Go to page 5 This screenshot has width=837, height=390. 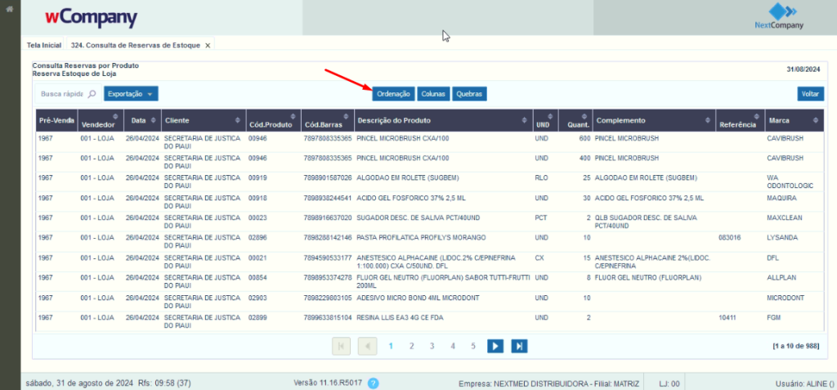(473, 346)
